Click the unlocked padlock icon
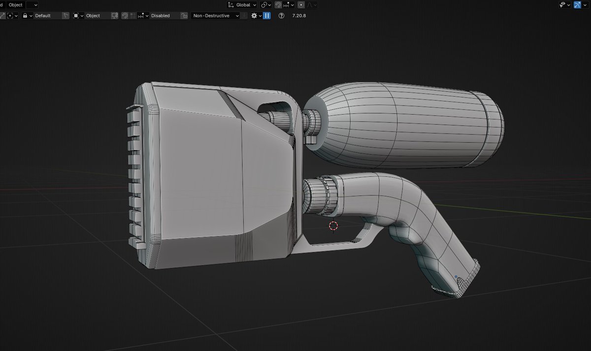This screenshot has width=591, height=351. pos(184,16)
